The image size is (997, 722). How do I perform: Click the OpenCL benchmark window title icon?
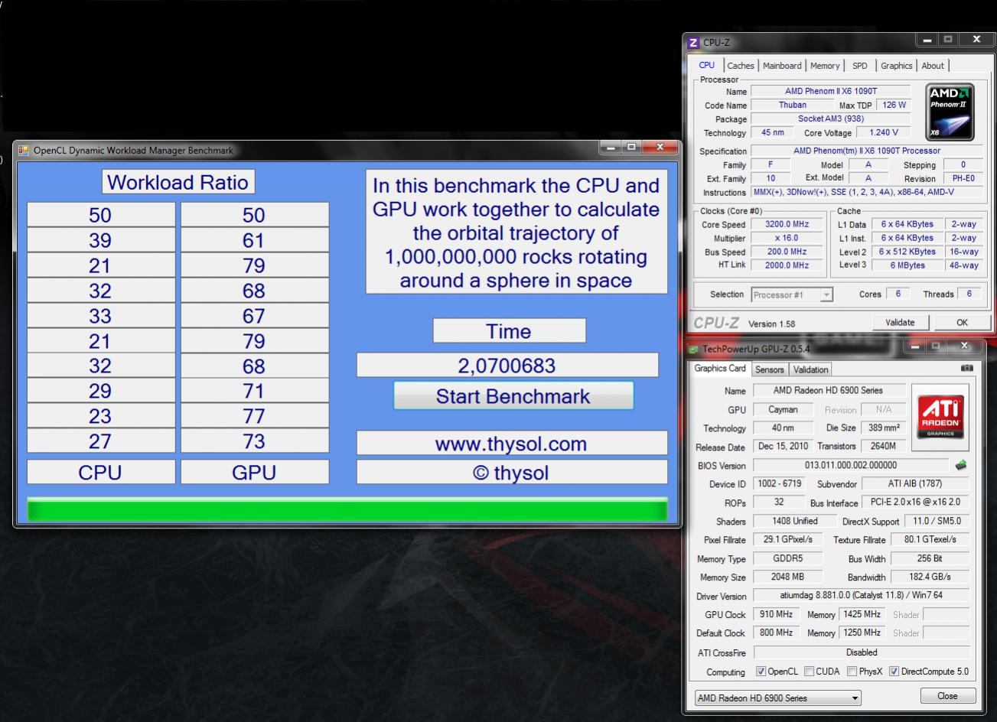pos(24,151)
